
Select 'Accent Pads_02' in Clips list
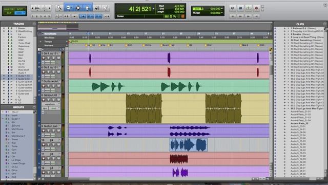[299, 123]
